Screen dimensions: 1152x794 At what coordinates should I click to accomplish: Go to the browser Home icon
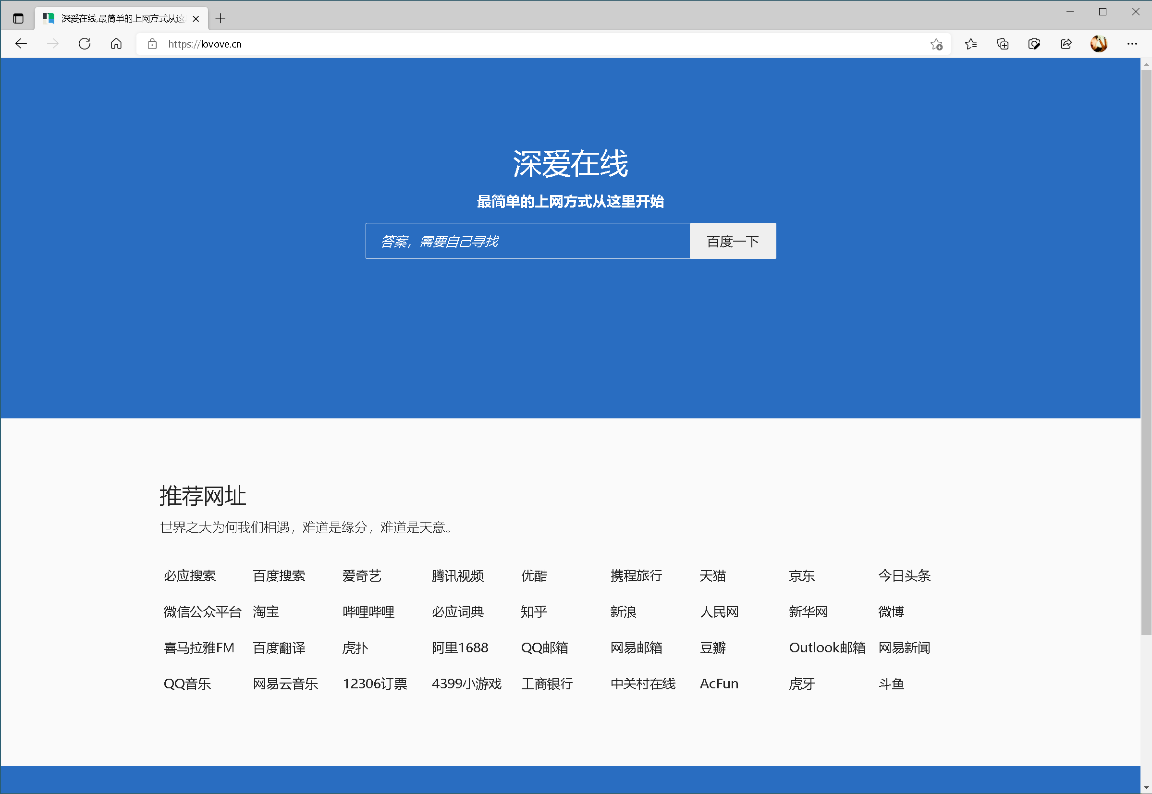tap(116, 44)
